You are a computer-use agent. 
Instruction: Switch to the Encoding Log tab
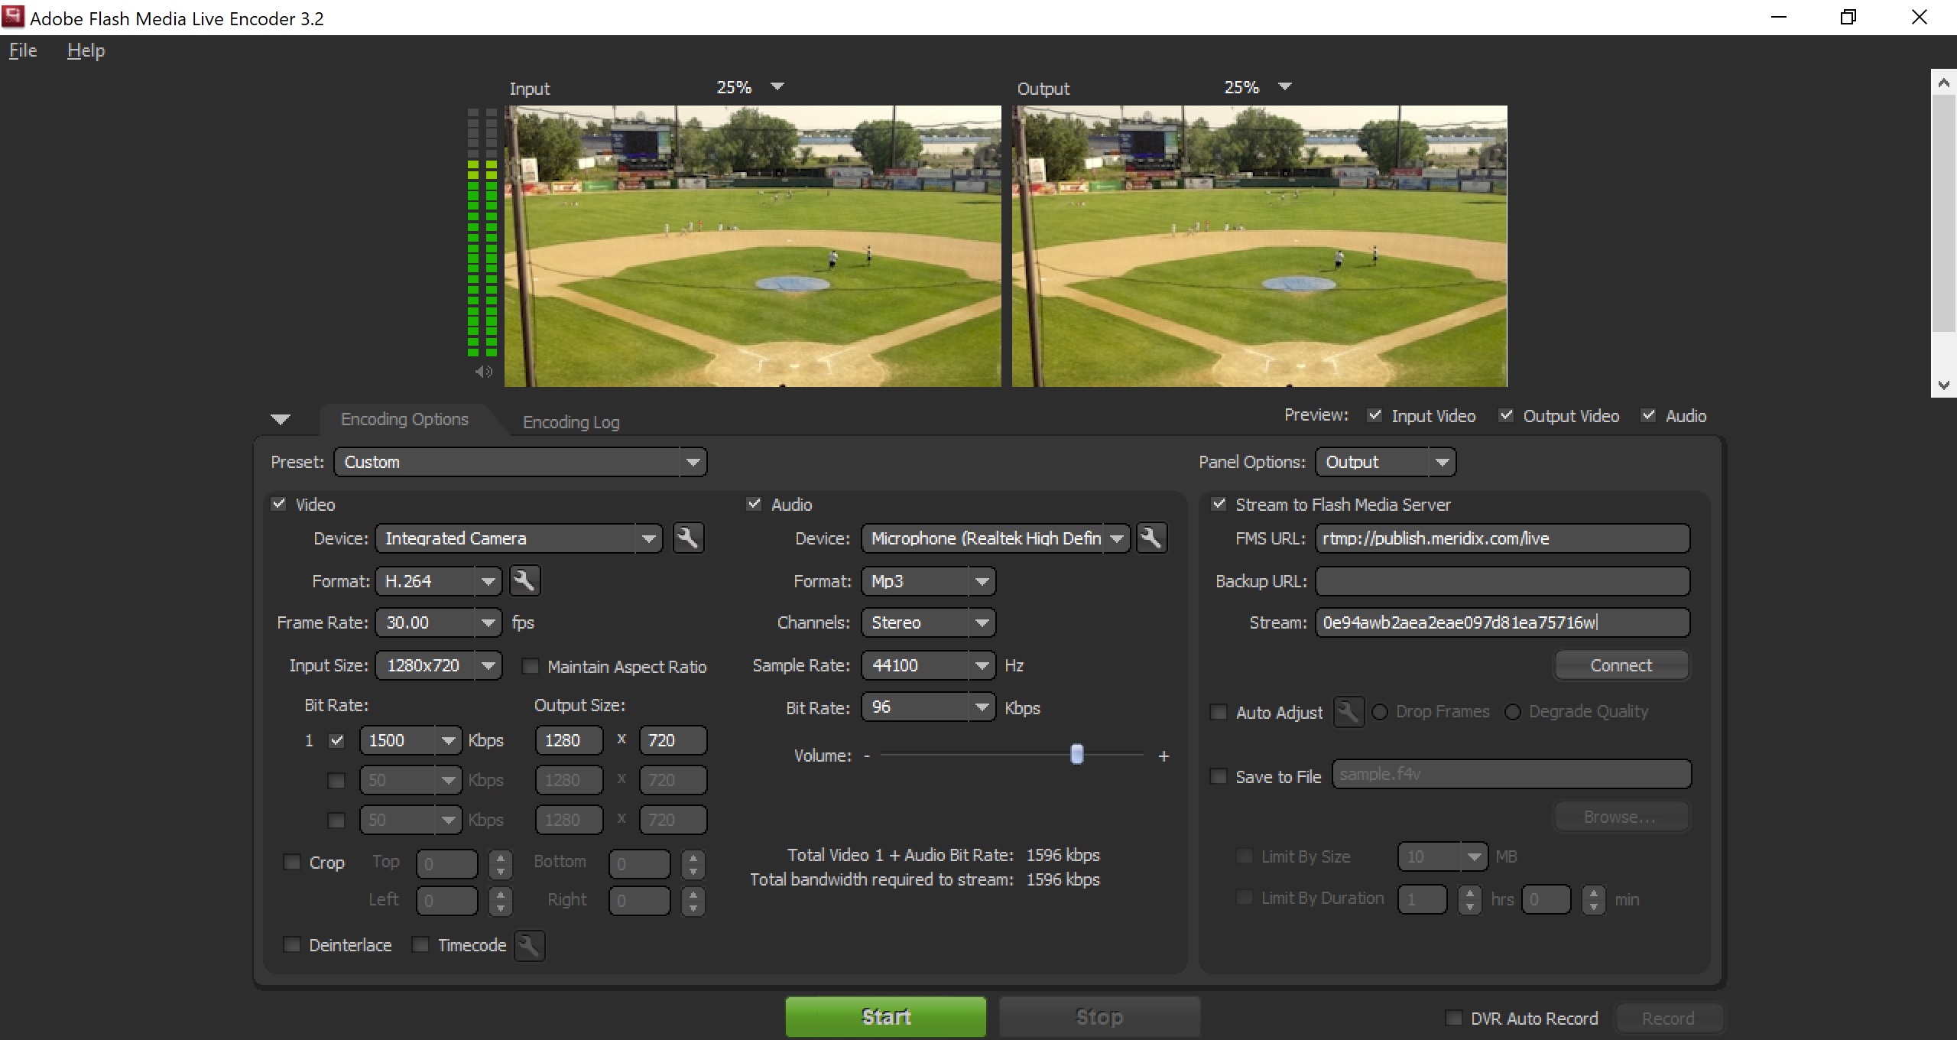coord(570,422)
